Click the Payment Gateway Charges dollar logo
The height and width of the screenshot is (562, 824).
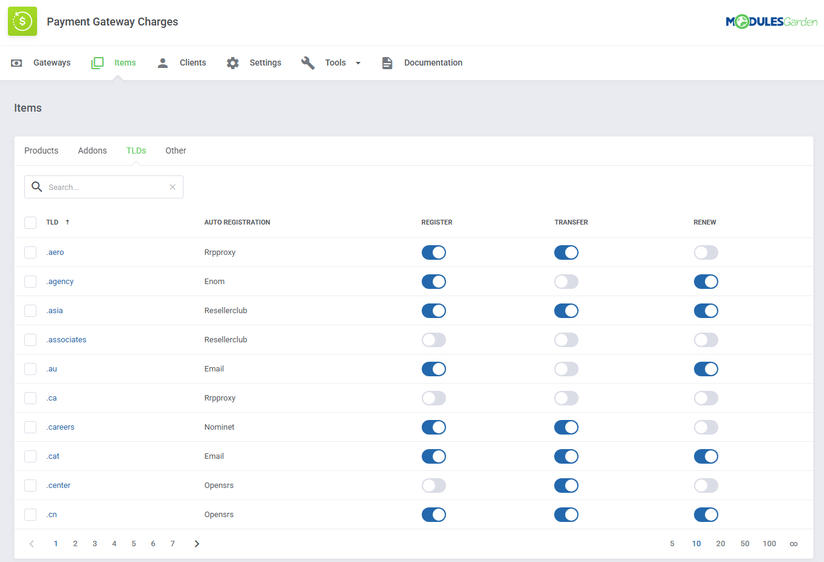point(22,21)
